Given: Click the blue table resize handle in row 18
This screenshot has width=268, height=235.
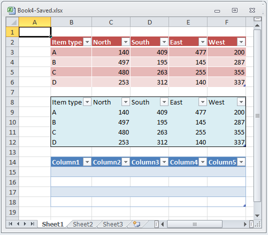Looking at the screenshot, I should pos(244,205).
